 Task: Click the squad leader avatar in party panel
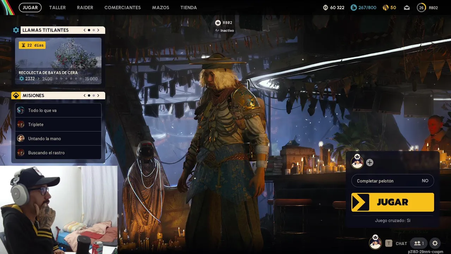(x=357, y=162)
